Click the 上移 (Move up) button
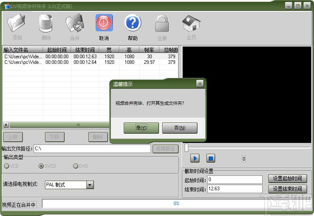 (x=13, y=137)
